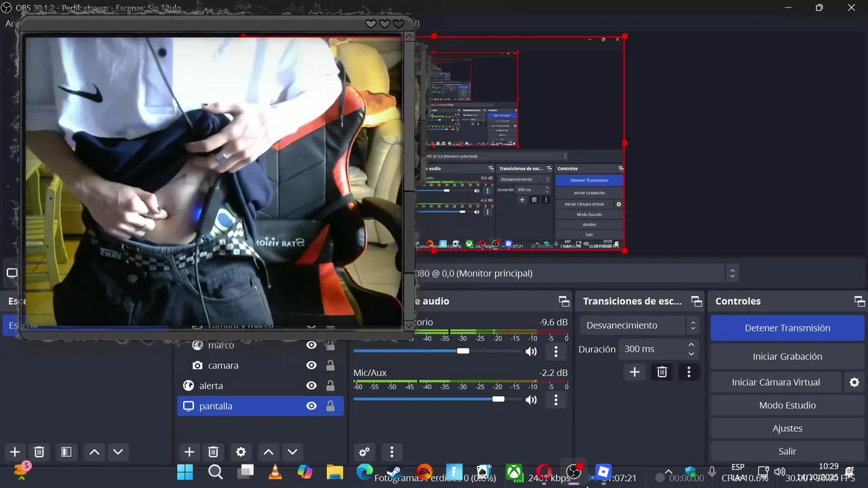Open Windows Start menu

[185, 472]
